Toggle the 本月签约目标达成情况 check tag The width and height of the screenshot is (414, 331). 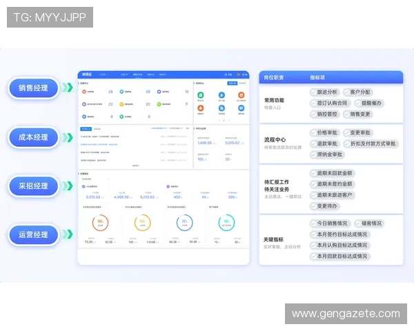pyautogui.click(x=339, y=234)
